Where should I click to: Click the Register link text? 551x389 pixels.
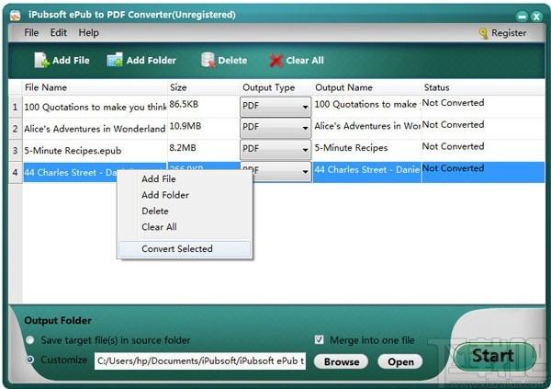point(509,33)
